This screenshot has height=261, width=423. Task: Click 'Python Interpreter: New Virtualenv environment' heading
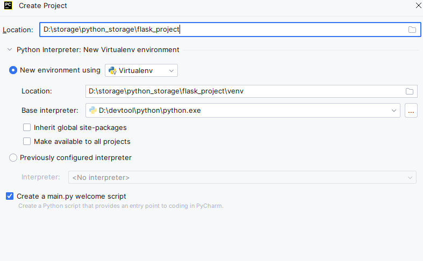[98, 49]
